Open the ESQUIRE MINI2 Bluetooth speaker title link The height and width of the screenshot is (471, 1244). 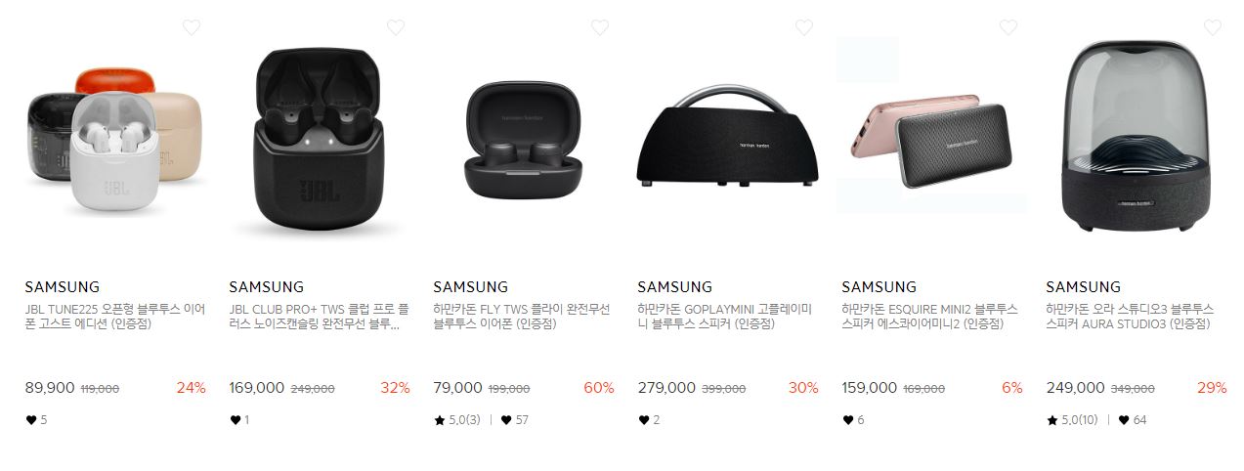[x=929, y=316]
